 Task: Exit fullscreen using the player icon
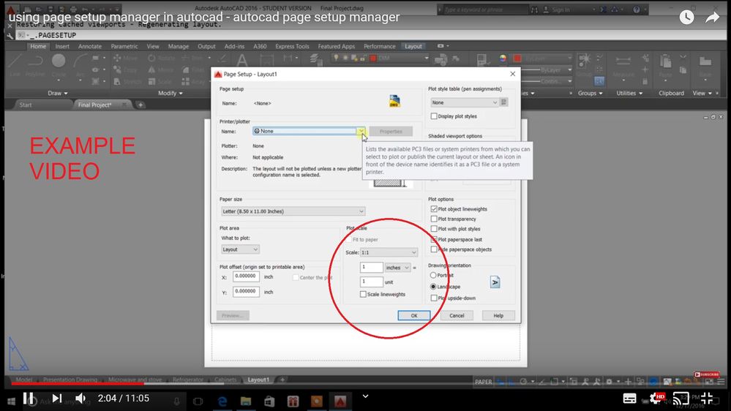point(707,399)
